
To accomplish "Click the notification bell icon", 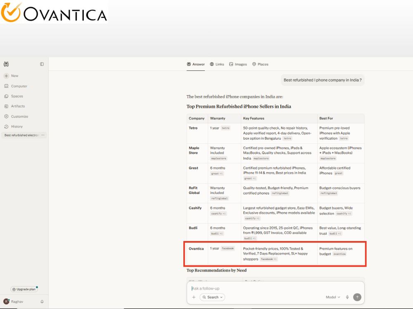I will coord(42,302).
